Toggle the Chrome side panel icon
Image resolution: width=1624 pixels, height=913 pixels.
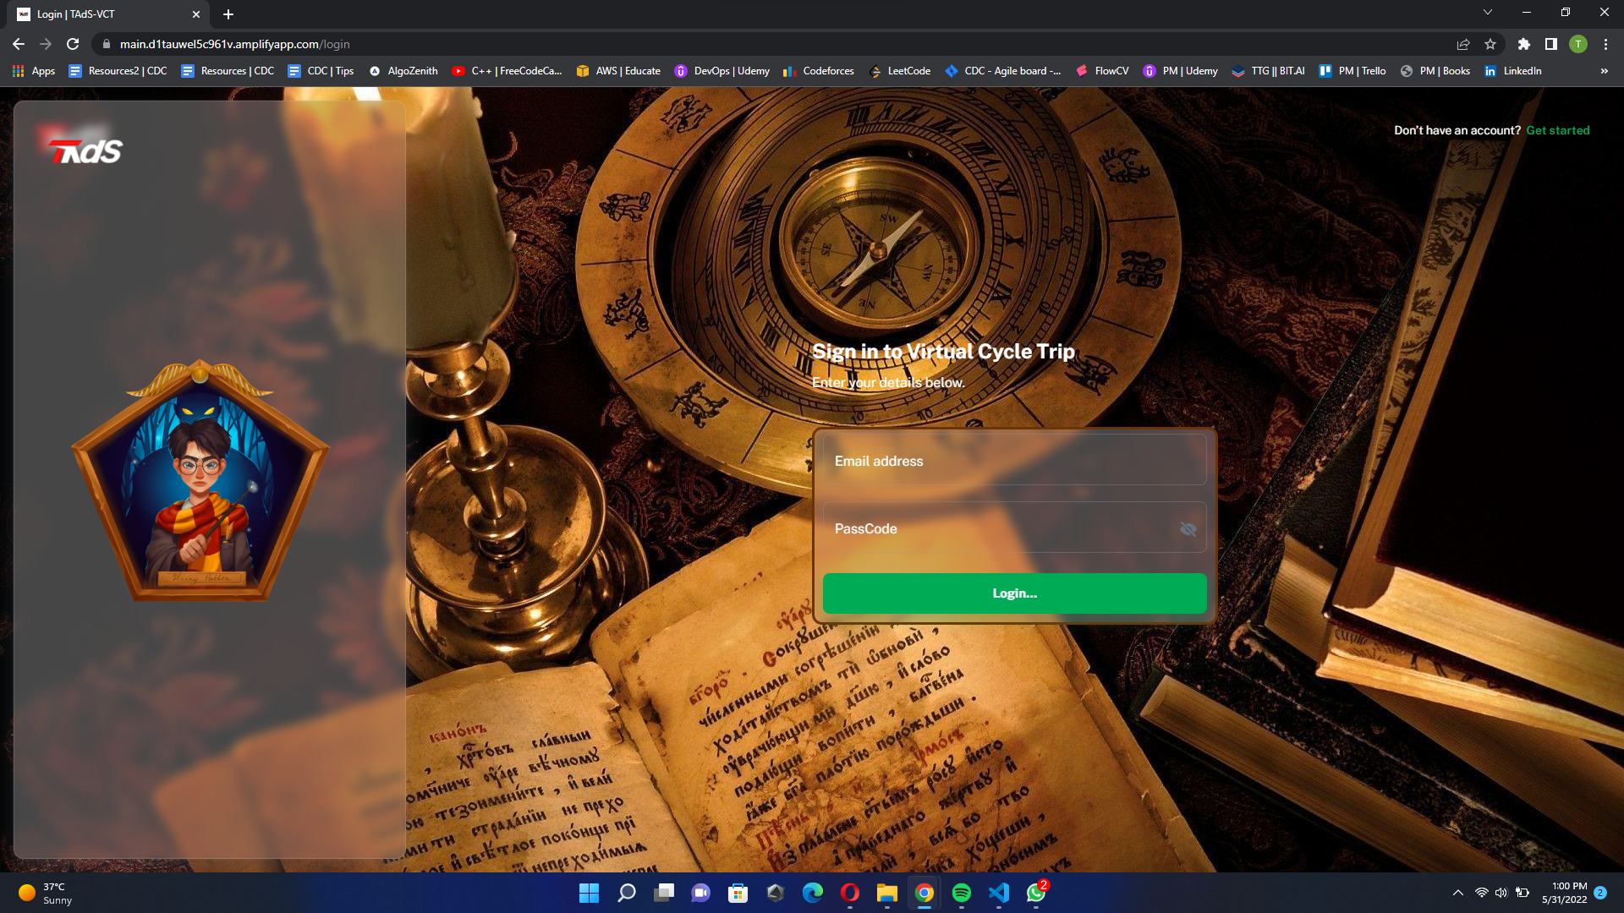pos(1550,44)
